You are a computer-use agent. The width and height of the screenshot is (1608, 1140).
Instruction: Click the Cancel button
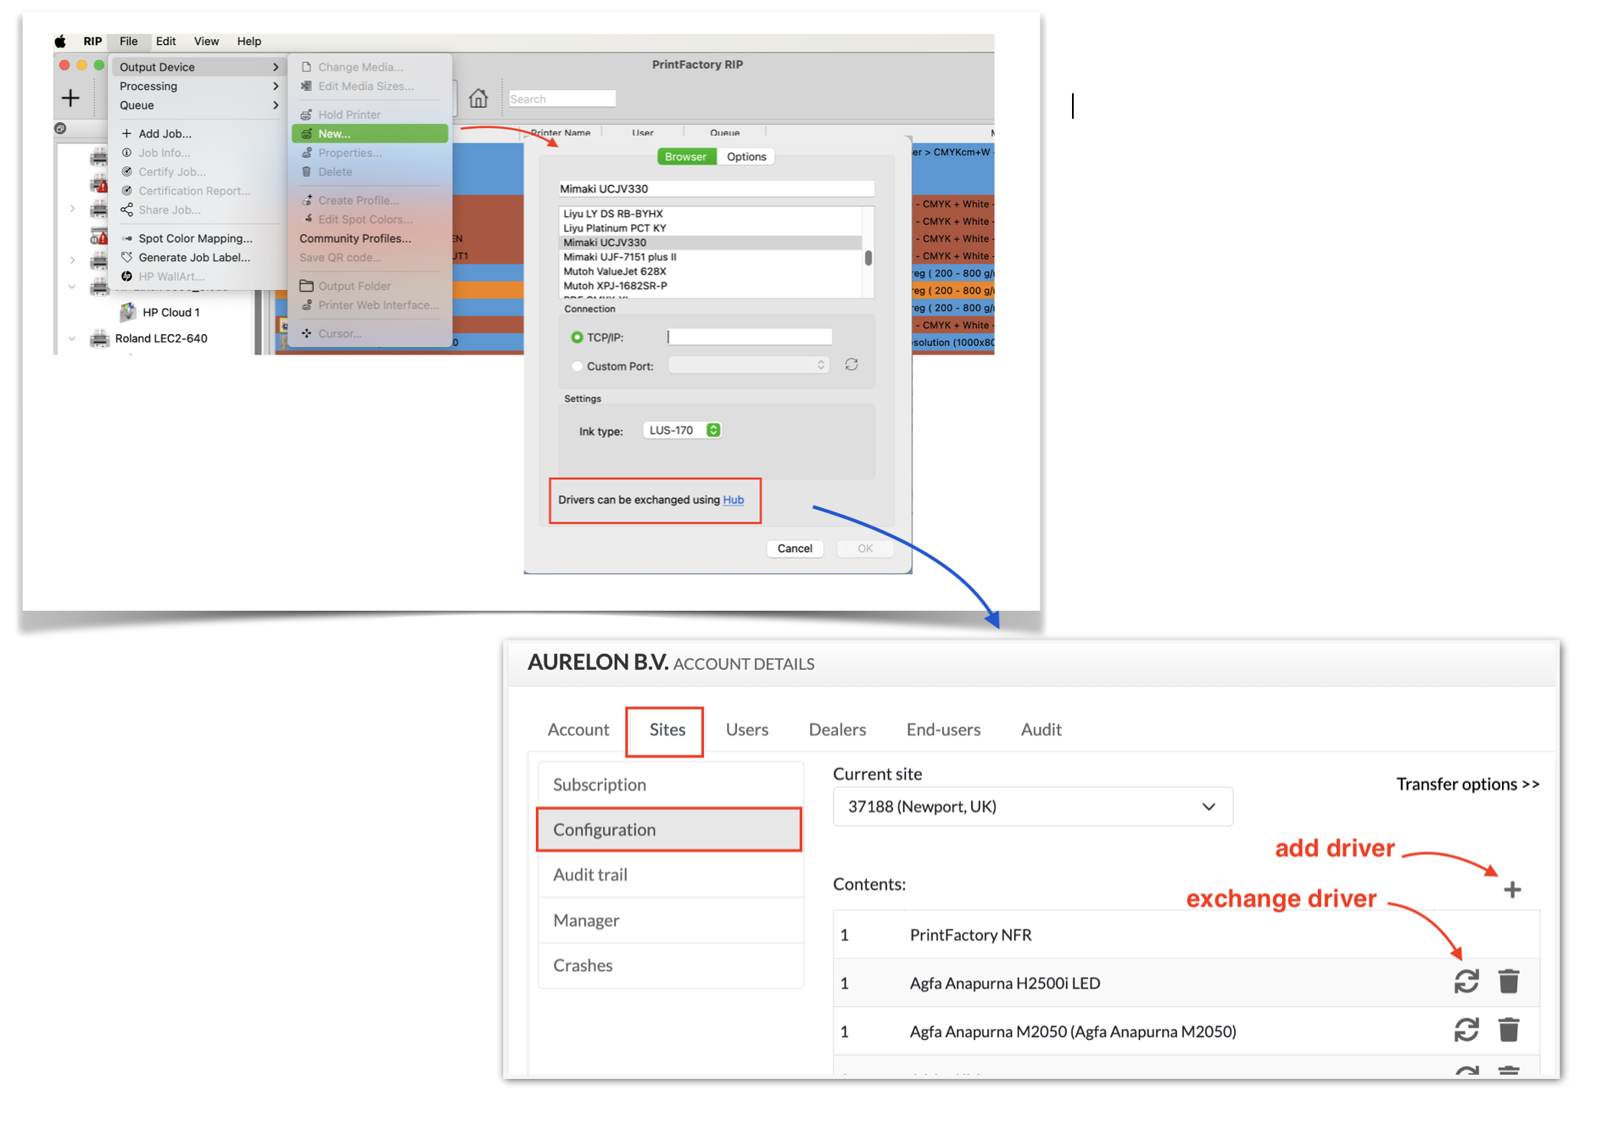coord(795,549)
